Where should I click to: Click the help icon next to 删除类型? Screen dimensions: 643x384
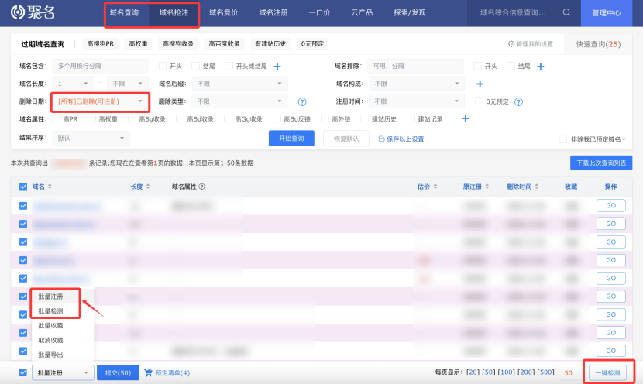click(x=302, y=101)
